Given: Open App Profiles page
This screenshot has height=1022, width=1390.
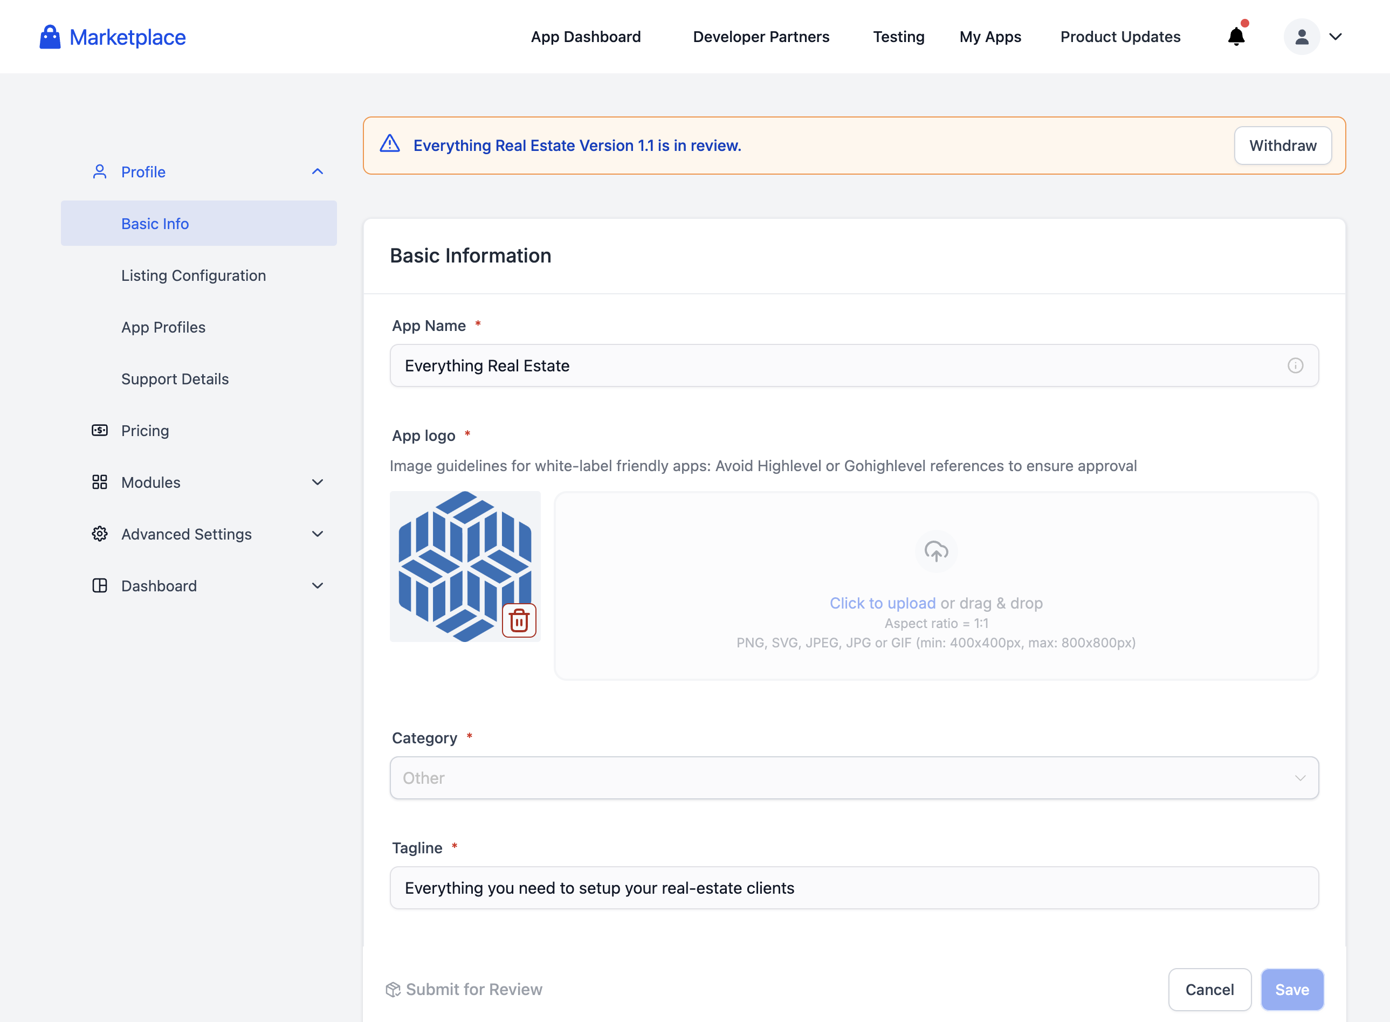Looking at the screenshot, I should click(163, 327).
